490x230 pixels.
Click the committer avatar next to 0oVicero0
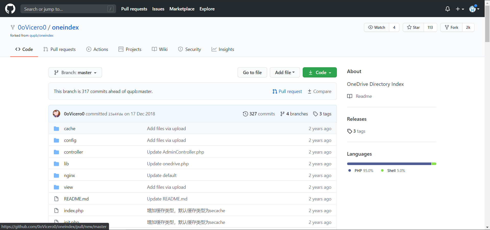click(x=56, y=114)
